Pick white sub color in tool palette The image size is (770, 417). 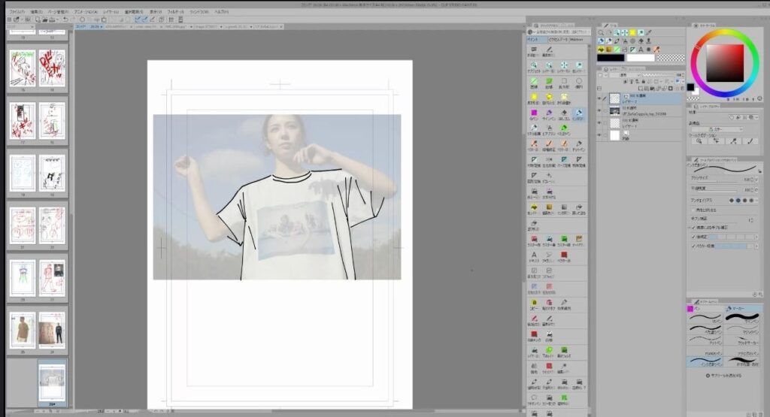[x=641, y=58]
